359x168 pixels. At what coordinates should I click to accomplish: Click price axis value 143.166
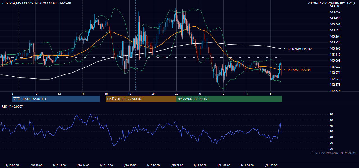[335, 48]
